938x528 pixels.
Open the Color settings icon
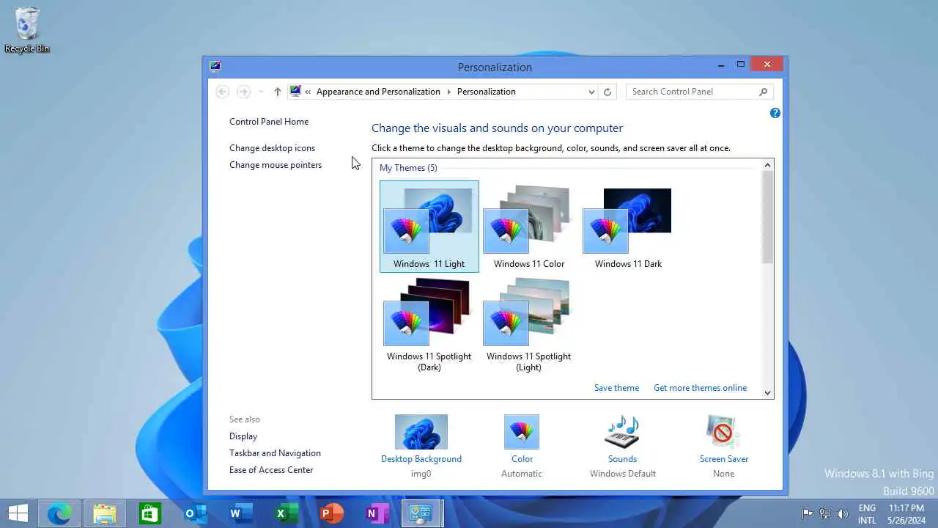522,432
